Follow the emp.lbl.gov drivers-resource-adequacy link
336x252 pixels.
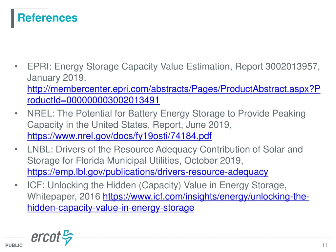point(147,172)
